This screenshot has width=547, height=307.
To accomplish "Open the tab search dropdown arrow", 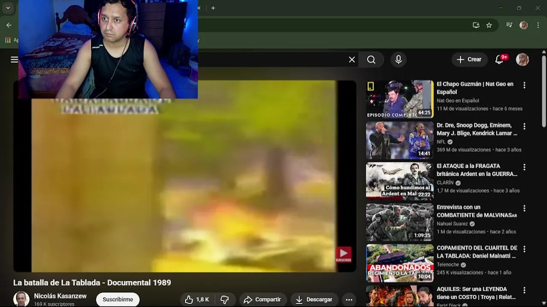I will pos(8,8).
